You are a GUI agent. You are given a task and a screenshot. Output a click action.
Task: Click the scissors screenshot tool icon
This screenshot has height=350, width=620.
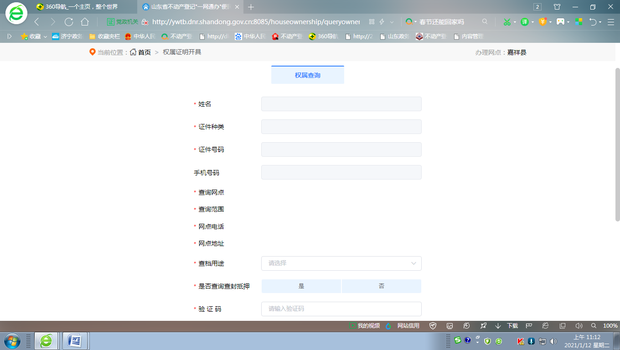(506, 22)
